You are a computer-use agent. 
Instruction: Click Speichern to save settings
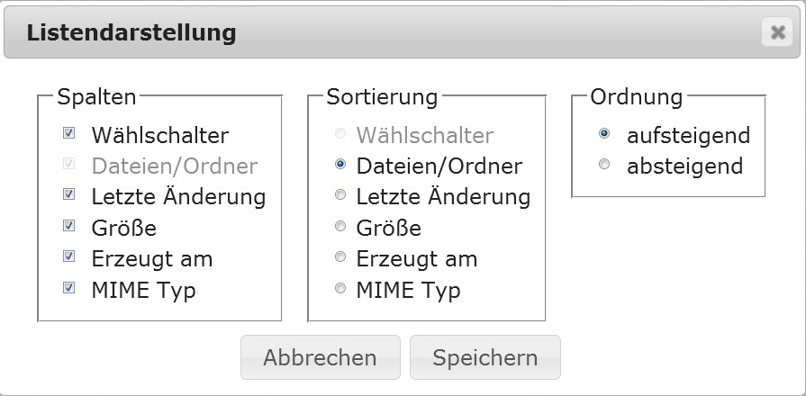485,357
